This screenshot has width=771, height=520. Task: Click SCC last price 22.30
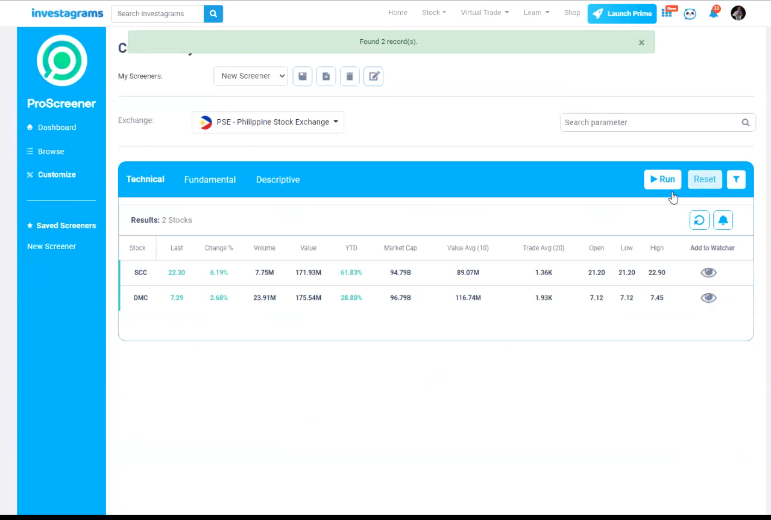[177, 273]
